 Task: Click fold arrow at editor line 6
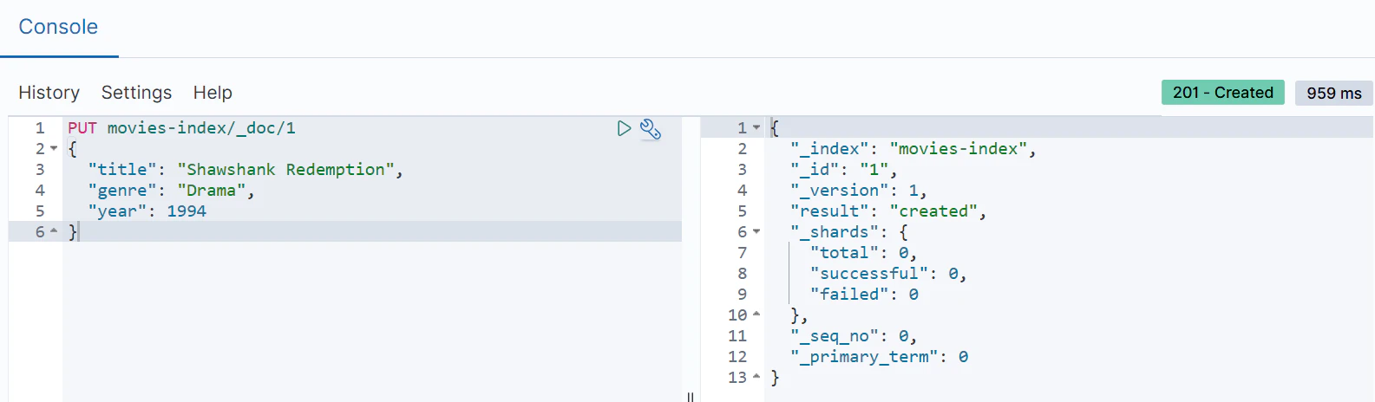[x=54, y=231]
